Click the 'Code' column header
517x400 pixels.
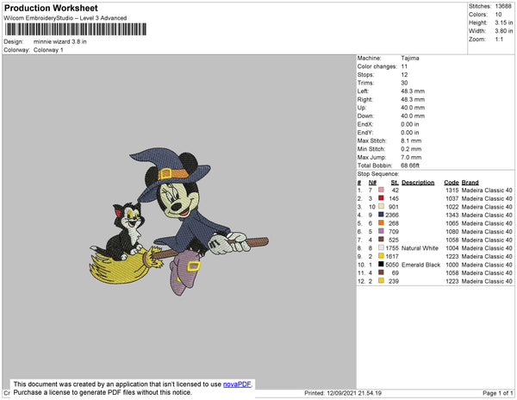(452, 183)
